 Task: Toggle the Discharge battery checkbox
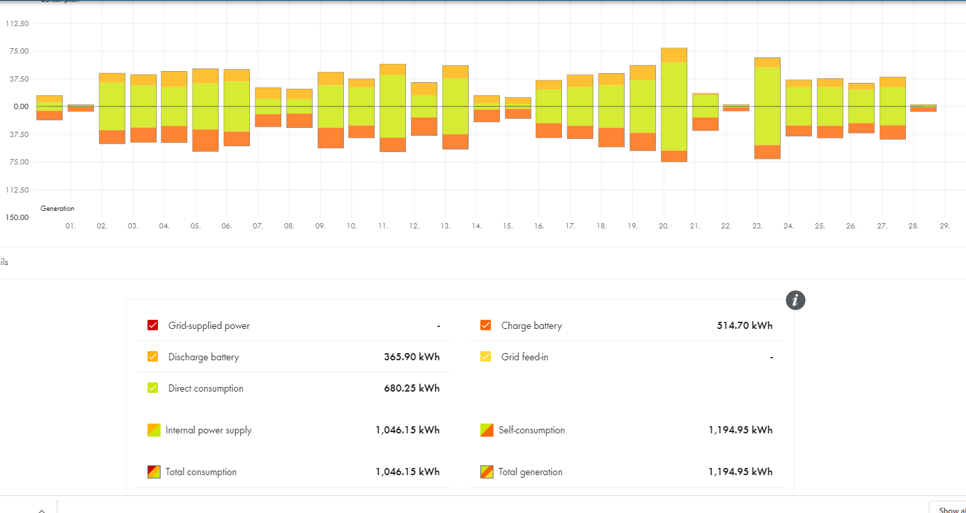pyautogui.click(x=153, y=356)
